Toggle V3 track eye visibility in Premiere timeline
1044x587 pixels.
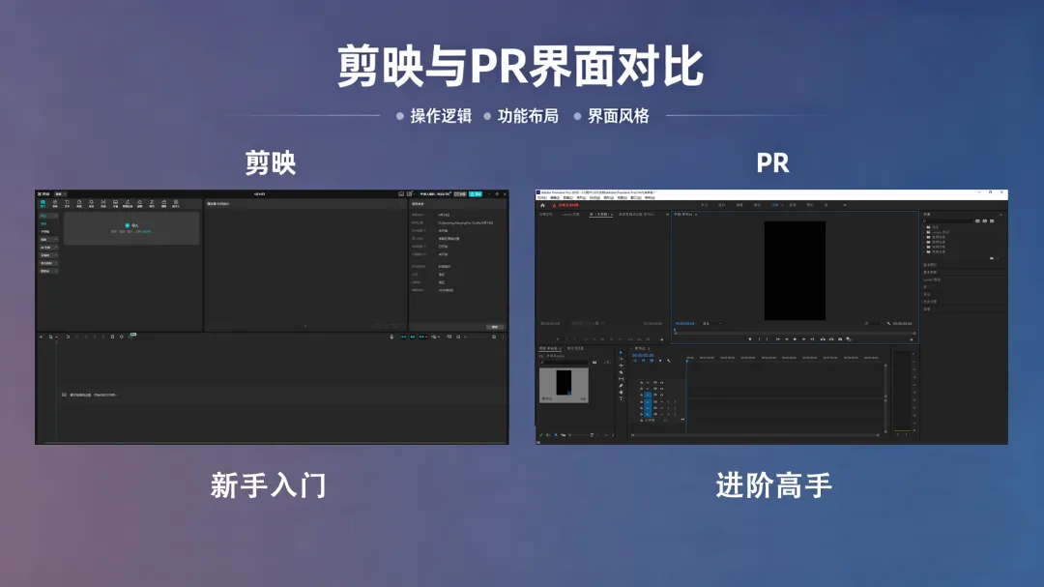(662, 382)
